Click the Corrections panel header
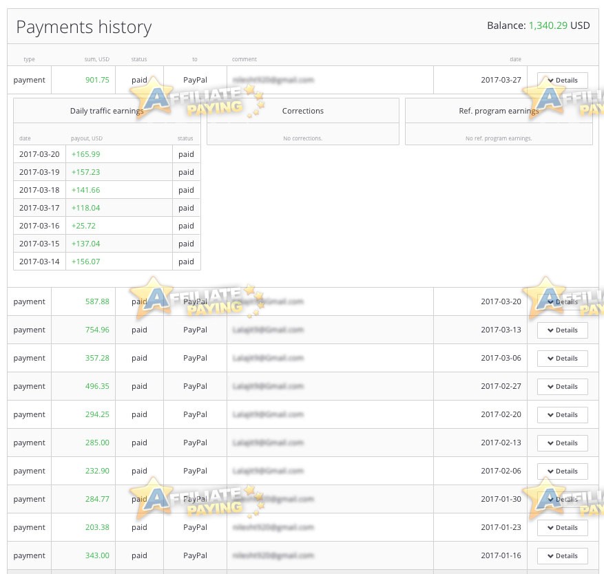This screenshot has width=604, height=574. pyautogui.click(x=303, y=111)
